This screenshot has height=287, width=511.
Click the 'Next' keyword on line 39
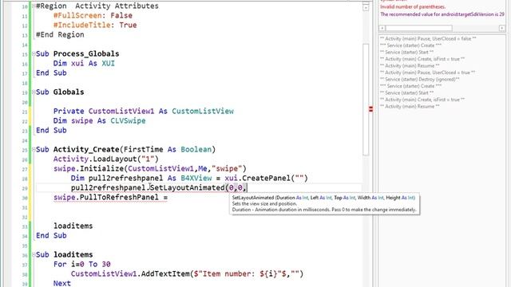pos(62,283)
